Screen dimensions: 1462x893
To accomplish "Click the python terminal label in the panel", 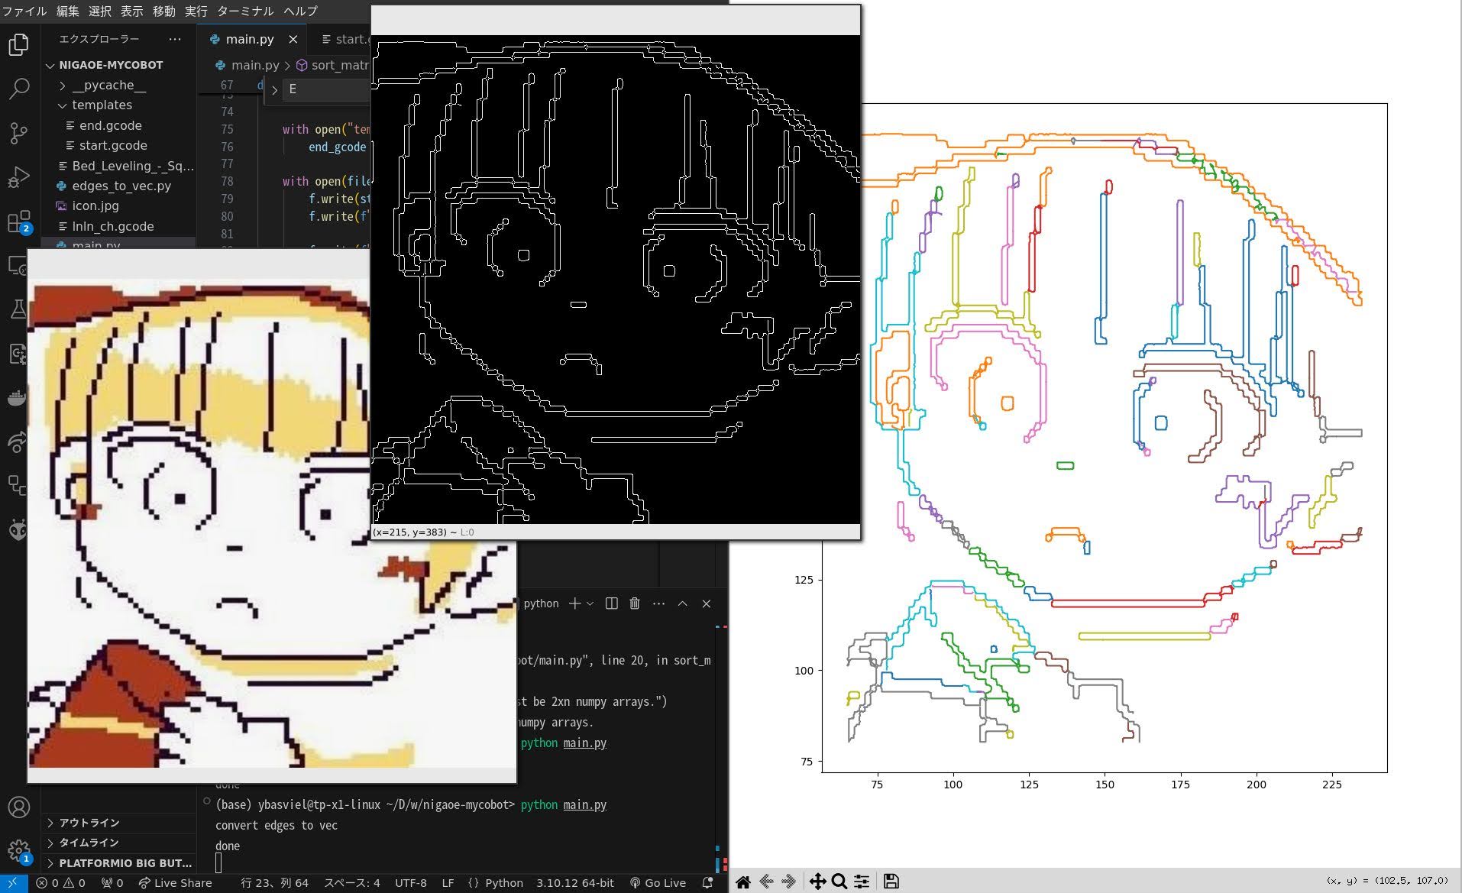I will 541,603.
